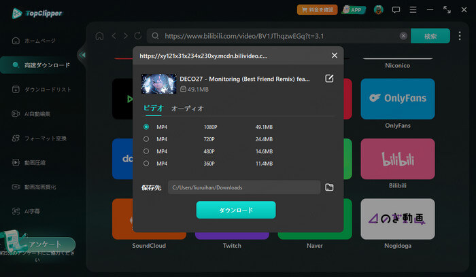Go forward with the right arrow
The image size is (476, 277).
(126, 36)
